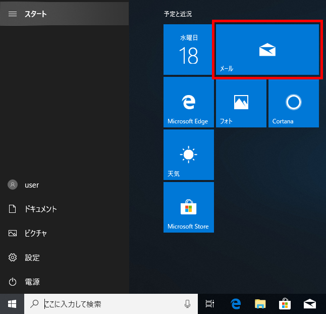This screenshot has height=314, width=326.
Task: Open the Cortana tile
Action: (294, 102)
